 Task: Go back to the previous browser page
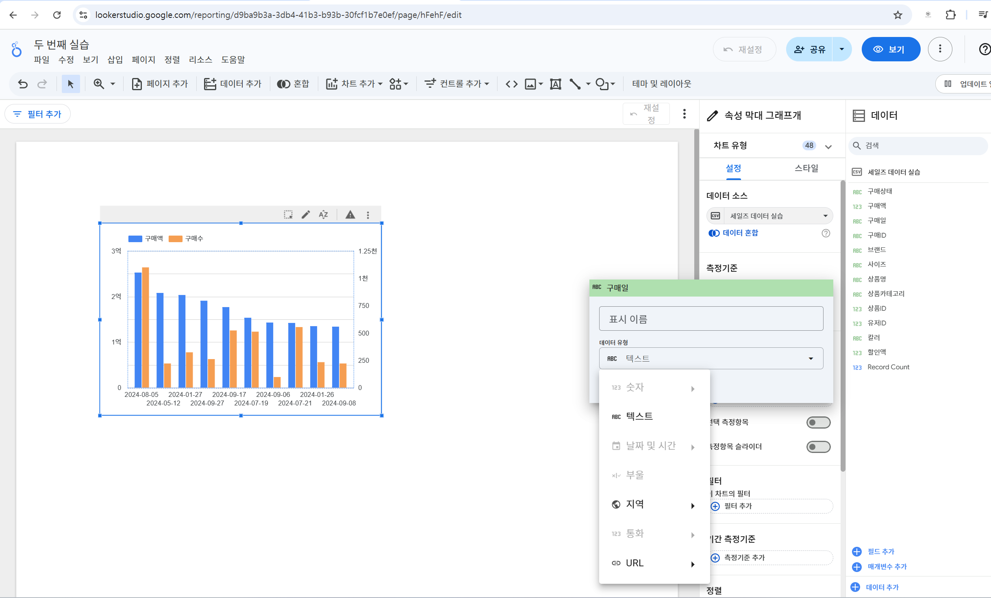click(x=13, y=15)
